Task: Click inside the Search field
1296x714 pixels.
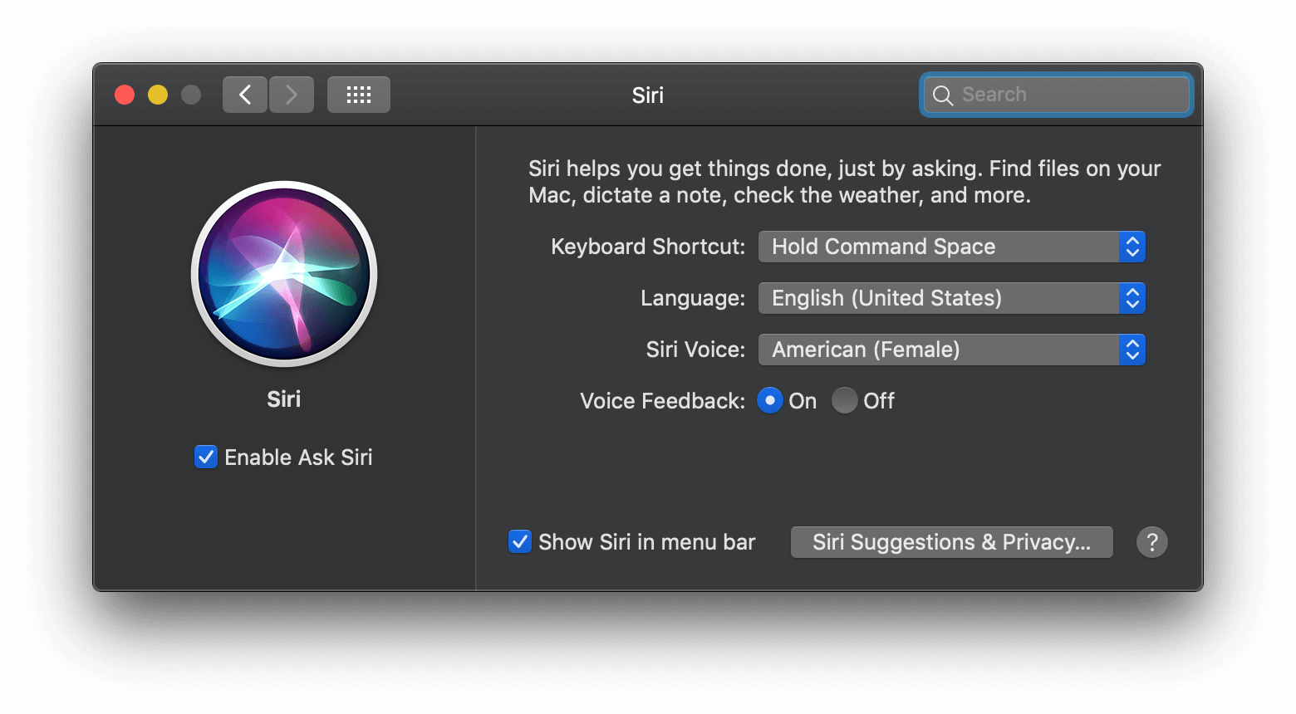Action: click(1055, 94)
